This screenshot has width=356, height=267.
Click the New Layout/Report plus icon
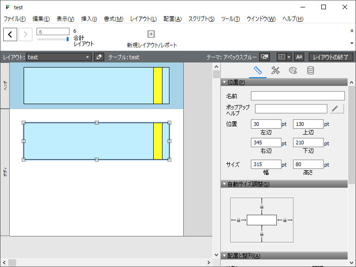pos(151,34)
